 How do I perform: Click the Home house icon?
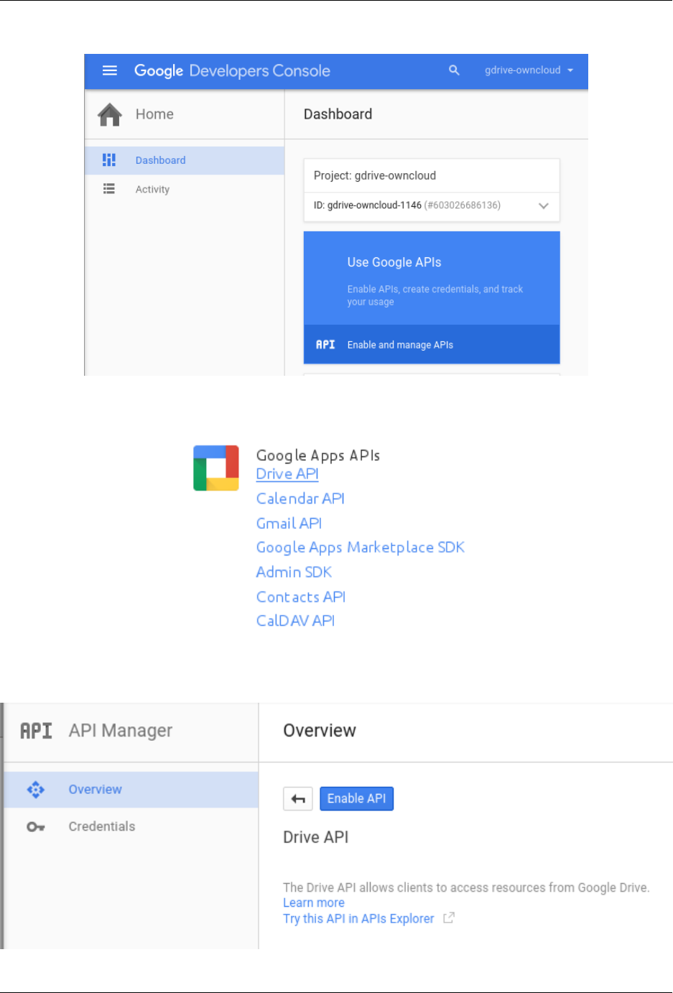click(x=110, y=114)
